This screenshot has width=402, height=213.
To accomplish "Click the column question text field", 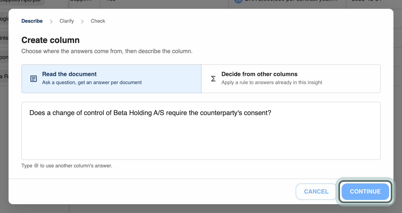I will point(201,131).
